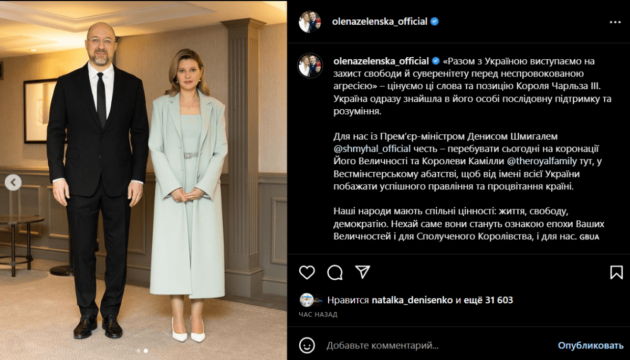Share post using paper plane icon
The width and height of the screenshot is (630, 360).
click(x=363, y=272)
